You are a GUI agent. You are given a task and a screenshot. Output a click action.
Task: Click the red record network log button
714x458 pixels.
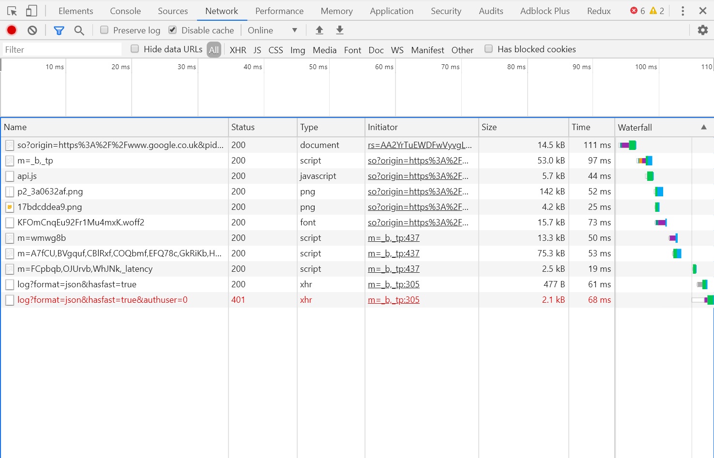(x=12, y=30)
